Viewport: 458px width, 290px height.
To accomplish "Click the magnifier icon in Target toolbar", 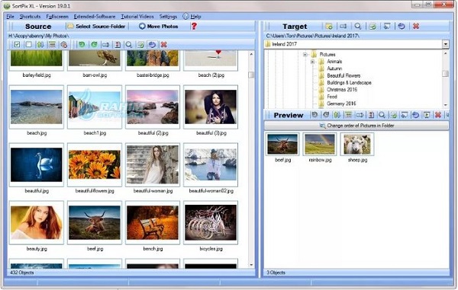I will pos(358,26).
